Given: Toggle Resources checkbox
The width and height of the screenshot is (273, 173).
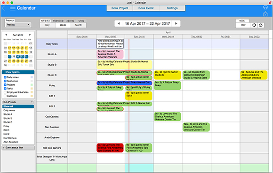Looking at the screenshot, I should pos(5,81).
